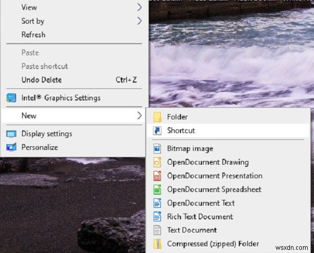Click the yellow Folder icon
This screenshot has height=253, width=314.
pos(157,117)
